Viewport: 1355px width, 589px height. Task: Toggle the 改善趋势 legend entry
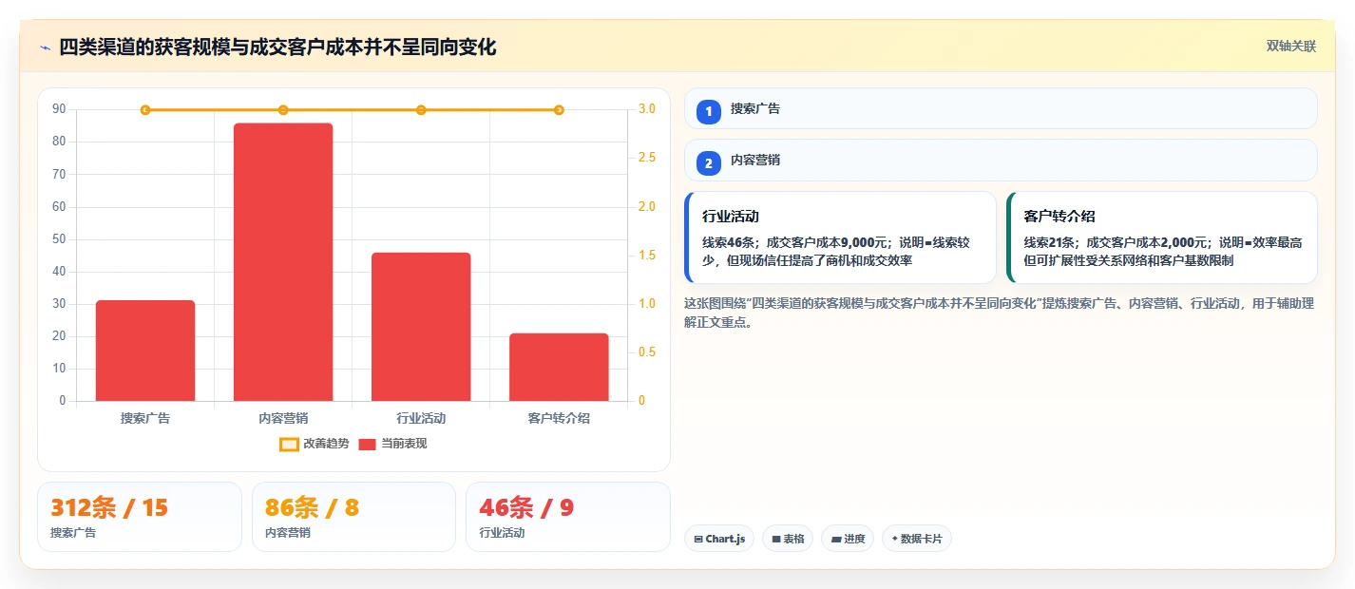pyautogui.click(x=315, y=444)
